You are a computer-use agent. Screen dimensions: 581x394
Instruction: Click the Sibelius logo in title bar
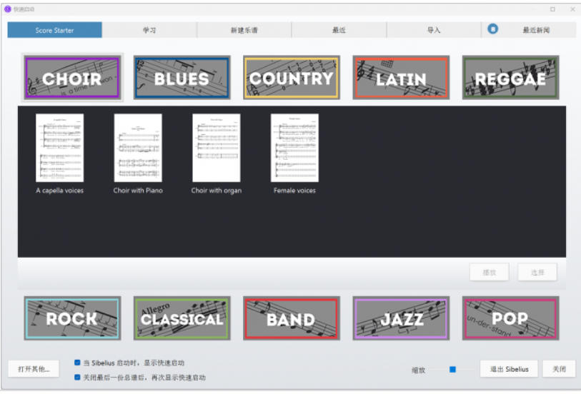point(8,9)
